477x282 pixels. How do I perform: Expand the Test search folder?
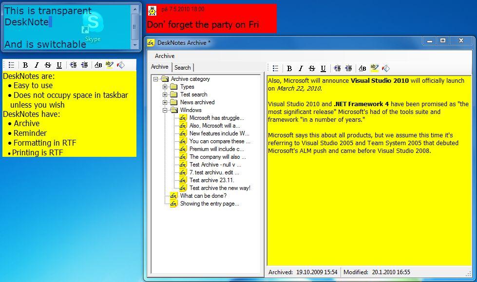pos(165,94)
